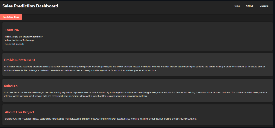Viewport: 275px width, 128px height.
Task: Select the Team NG heading
Action: point(12,30)
